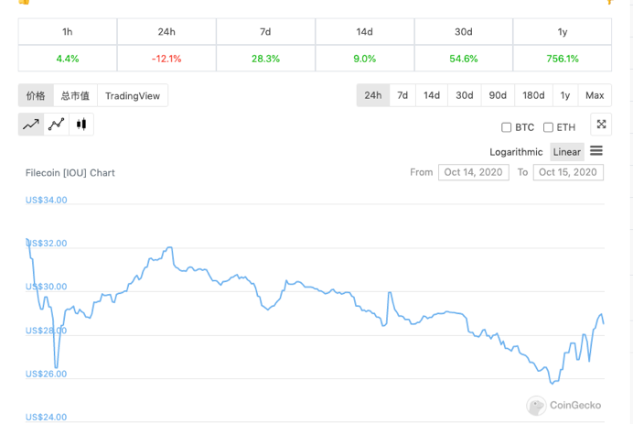633x424 pixels.
Task: Click the 1h table header cell
Action: tap(68, 31)
